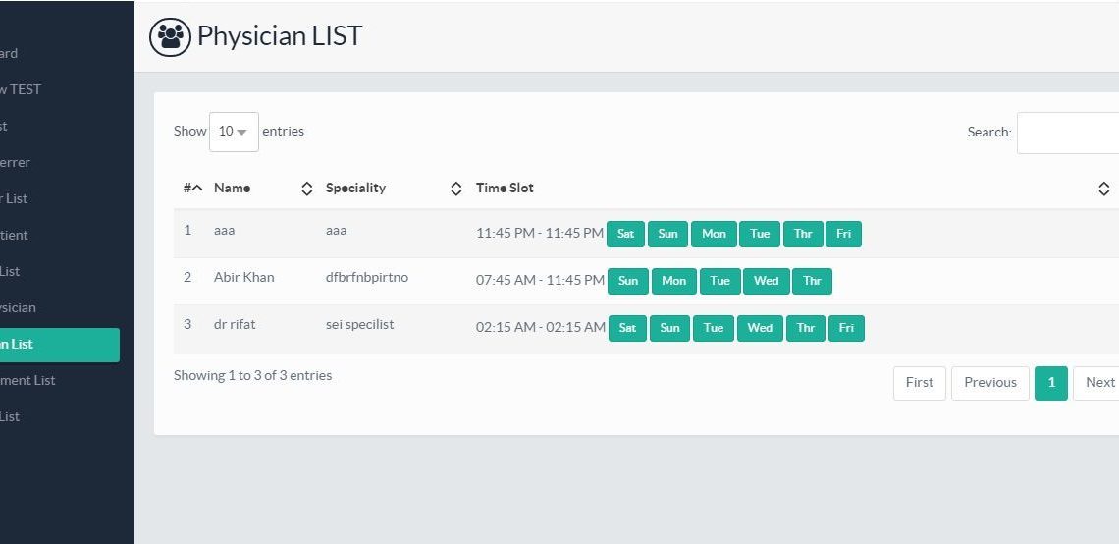1119x544 pixels.
Task: Open the highlighted sidebar list item
Action: pyautogui.click(x=59, y=345)
